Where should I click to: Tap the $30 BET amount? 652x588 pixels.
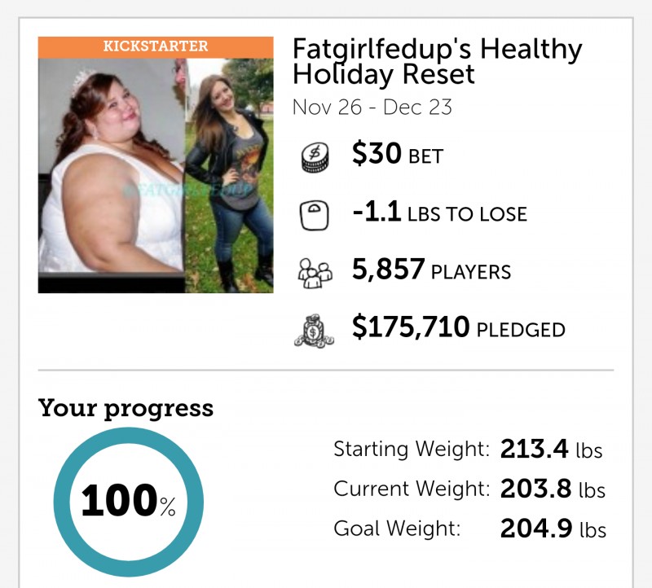coord(397,155)
